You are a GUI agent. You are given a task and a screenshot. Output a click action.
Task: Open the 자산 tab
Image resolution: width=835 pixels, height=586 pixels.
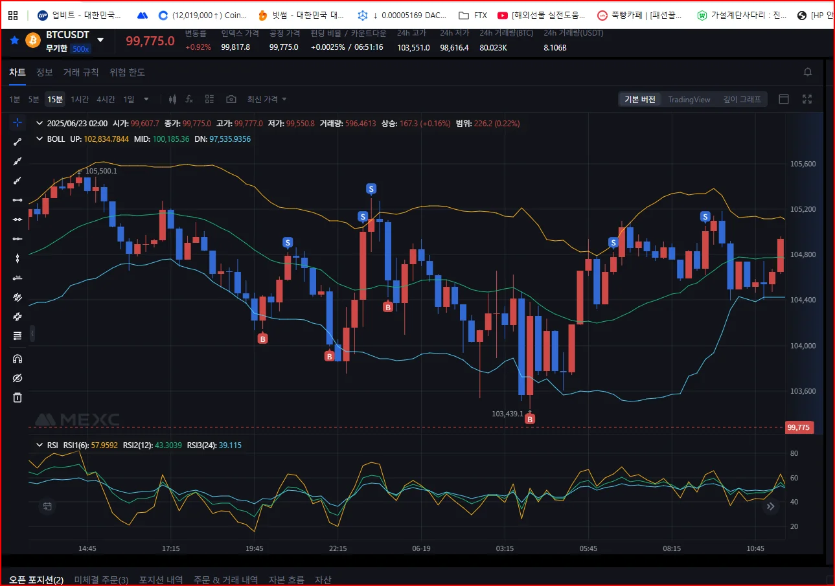coord(323,580)
